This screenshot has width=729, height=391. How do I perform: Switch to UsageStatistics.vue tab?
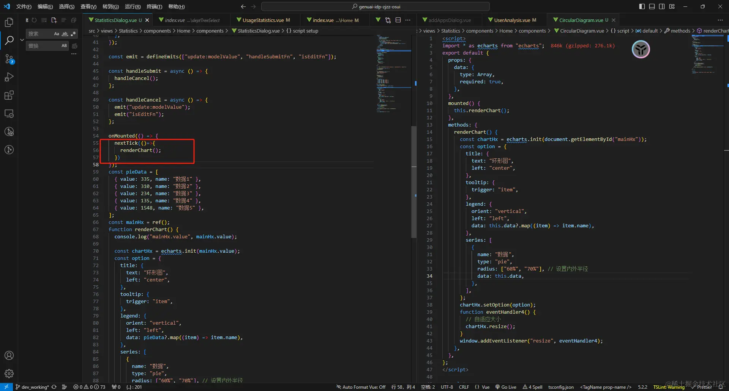(264, 20)
